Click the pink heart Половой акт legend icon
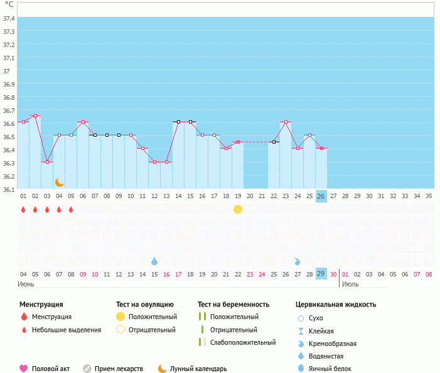The width and height of the screenshot is (440, 373). tap(24, 369)
